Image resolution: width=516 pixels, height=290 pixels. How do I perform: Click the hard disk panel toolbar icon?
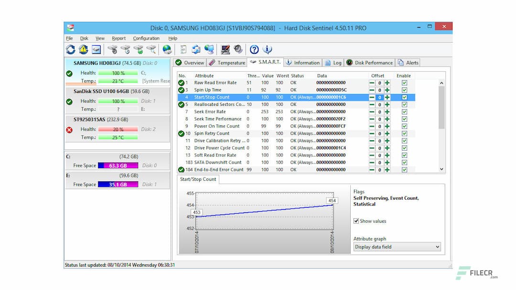[97, 50]
